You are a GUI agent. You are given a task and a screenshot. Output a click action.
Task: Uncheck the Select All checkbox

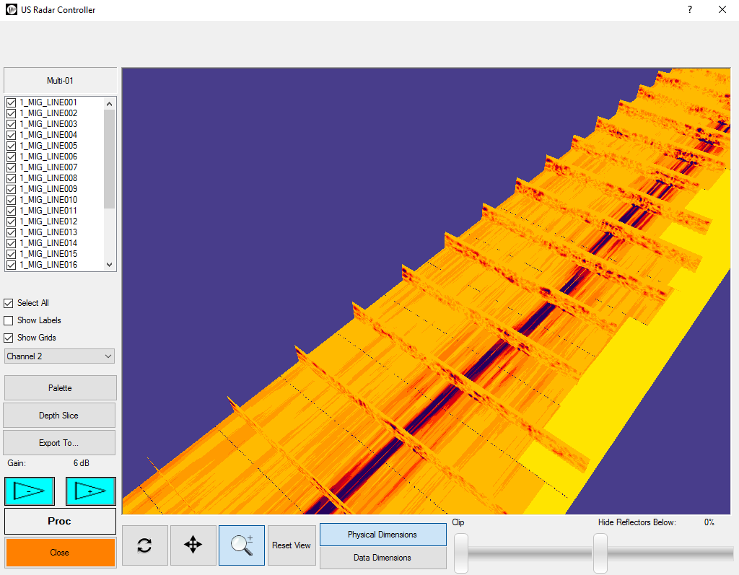point(9,303)
